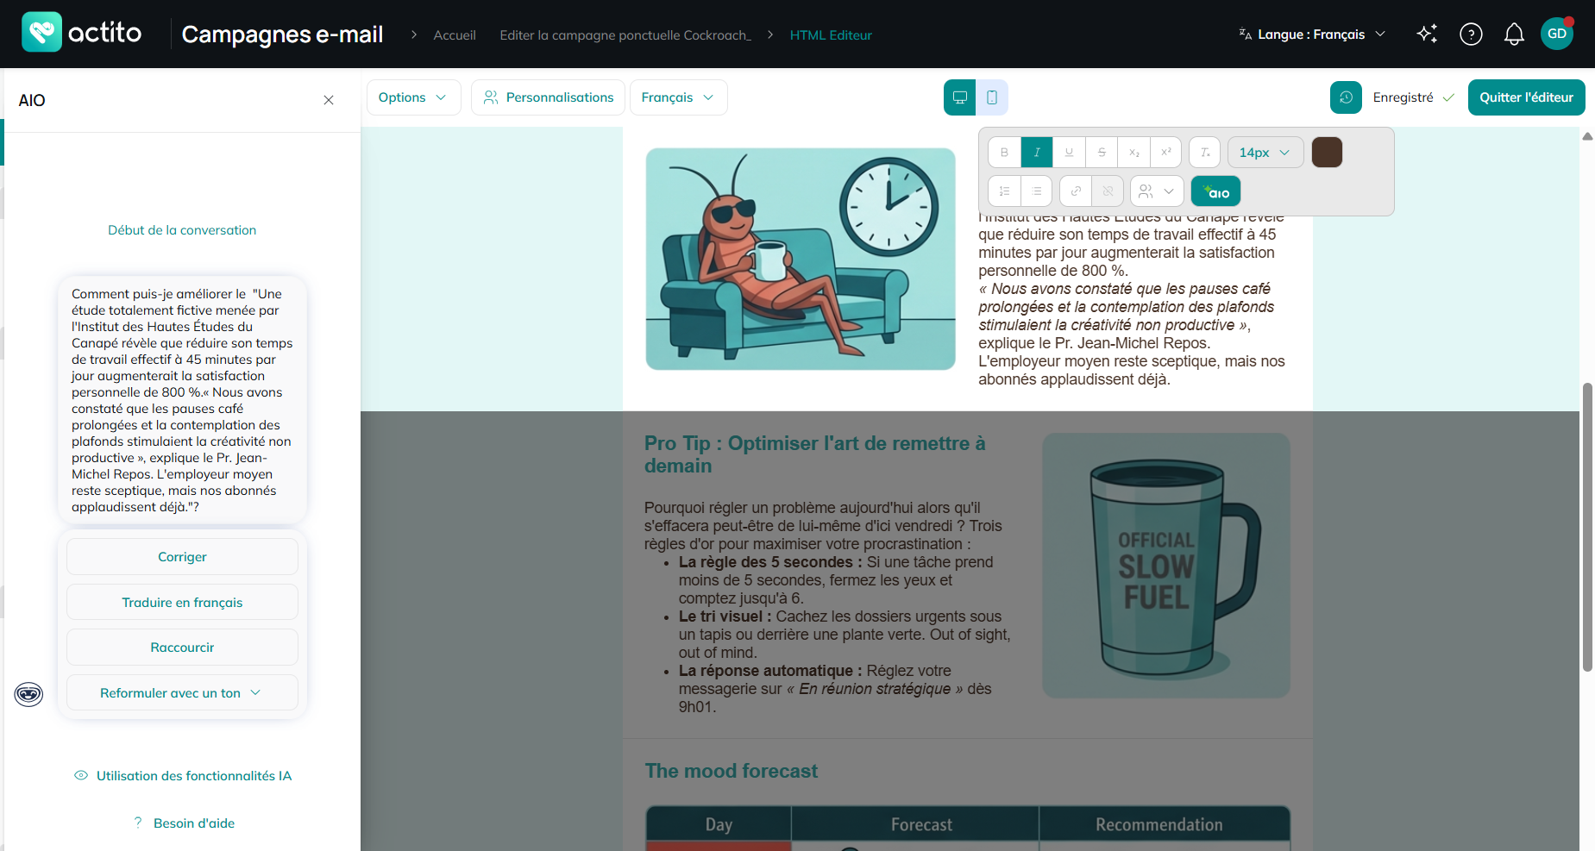
Task: Open the notifications bell
Action: (1514, 34)
